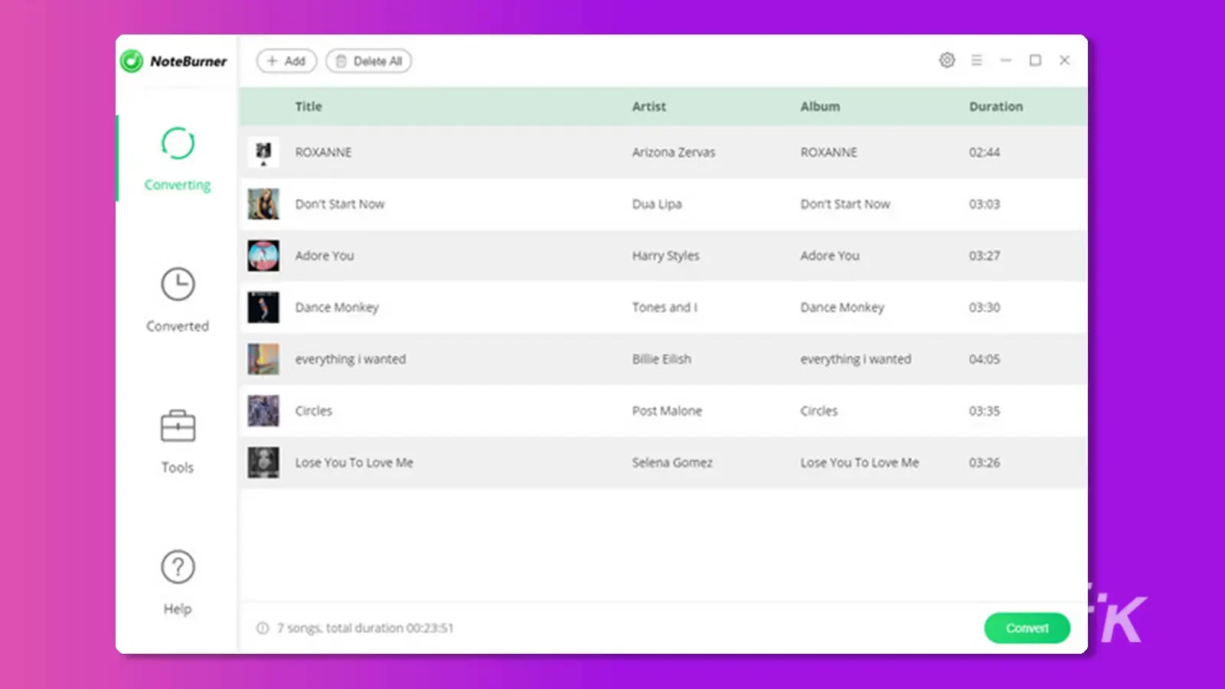Click artist Arizona Zervas
The width and height of the screenshot is (1225, 689).
[x=673, y=152]
